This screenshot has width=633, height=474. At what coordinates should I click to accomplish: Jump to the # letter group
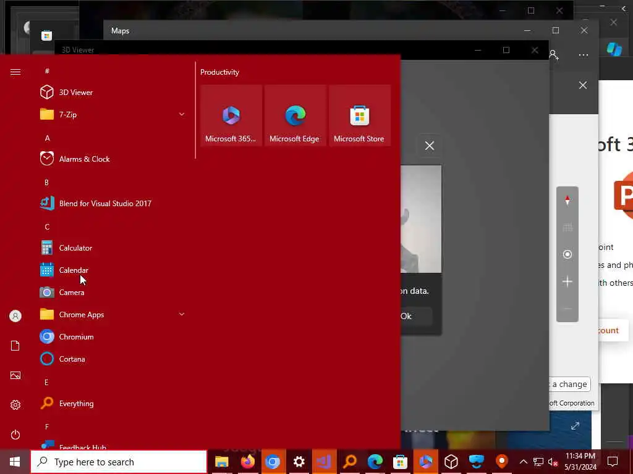pyautogui.click(x=47, y=71)
